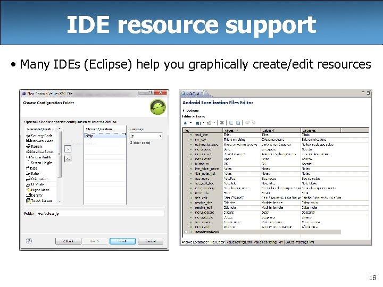
Task: Click second ab toolbar icon in editor
Action: (198, 123)
